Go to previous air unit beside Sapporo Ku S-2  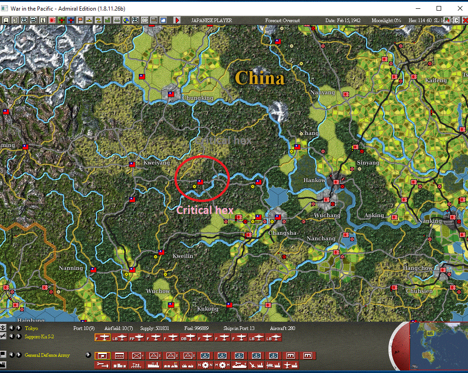point(12,336)
